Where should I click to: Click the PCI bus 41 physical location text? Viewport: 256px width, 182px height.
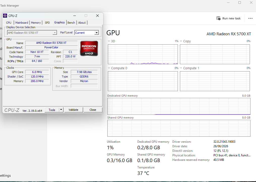(x=232, y=155)
